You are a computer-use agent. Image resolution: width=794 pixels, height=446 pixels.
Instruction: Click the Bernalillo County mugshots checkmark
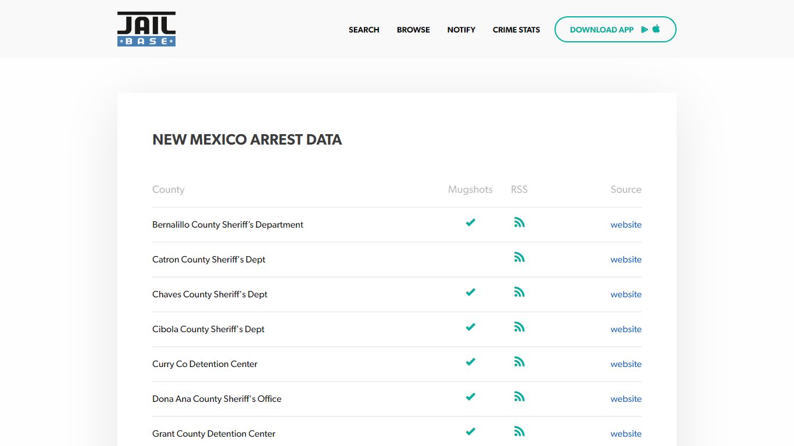tap(471, 222)
